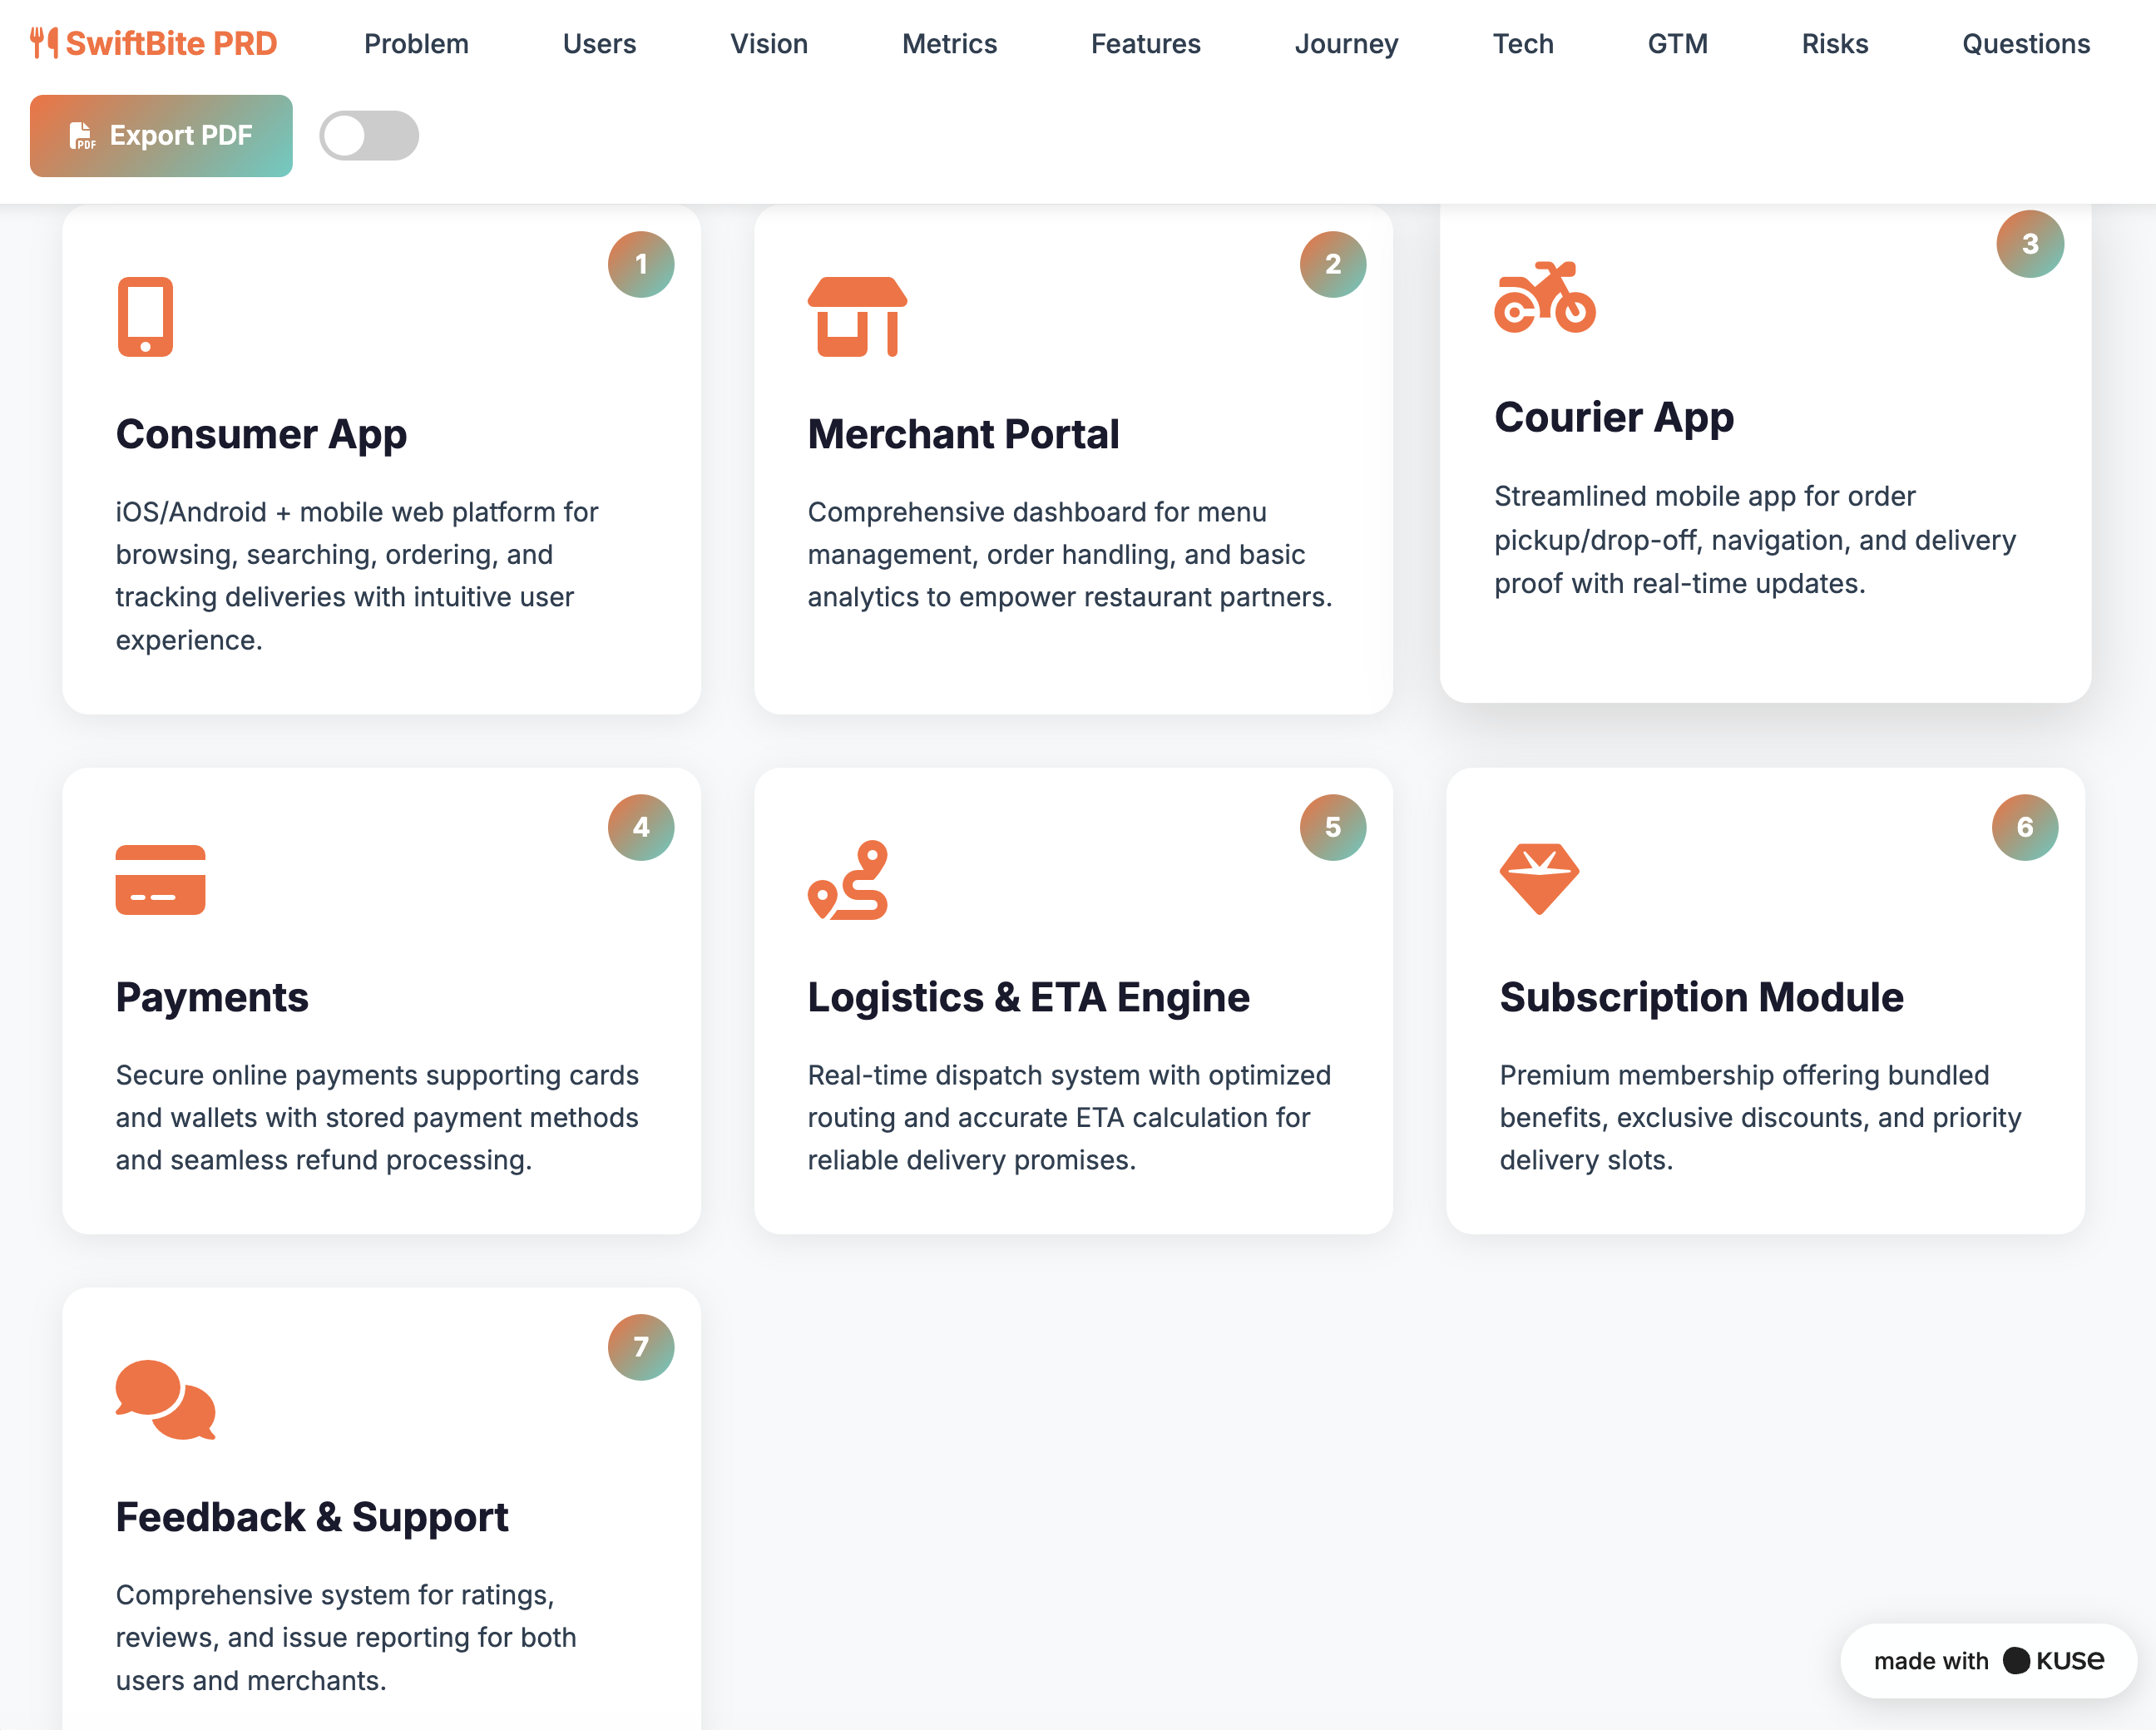Viewport: 2156px width, 1730px height.
Task: Click the Subscription Module diamond icon
Action: coord(1539,880)
